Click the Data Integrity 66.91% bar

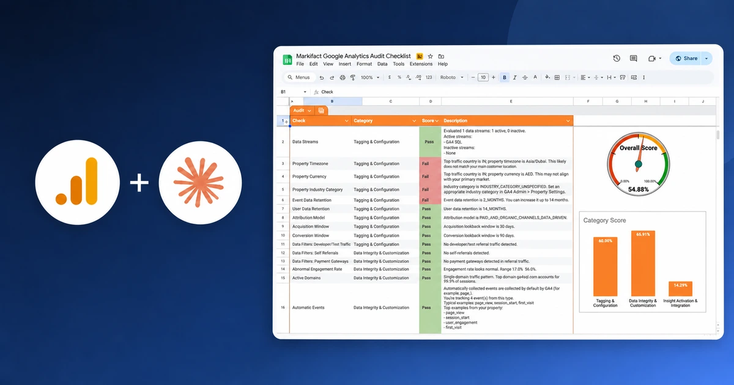(642, 263)
